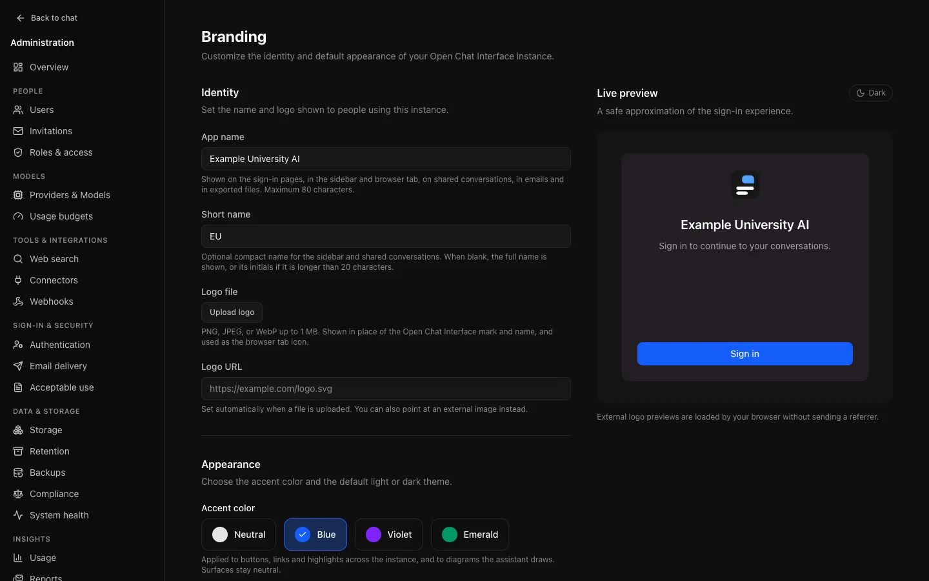Screen dimensions: 929x581
Task: Open Usage insights page
Action: click(x=82, y=558)
